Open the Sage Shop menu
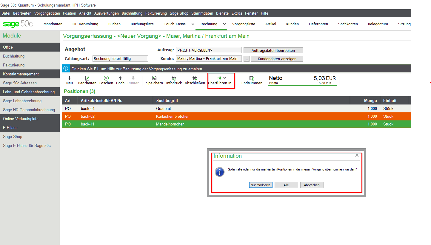431x245 pixels. click(x=179, y=13)
